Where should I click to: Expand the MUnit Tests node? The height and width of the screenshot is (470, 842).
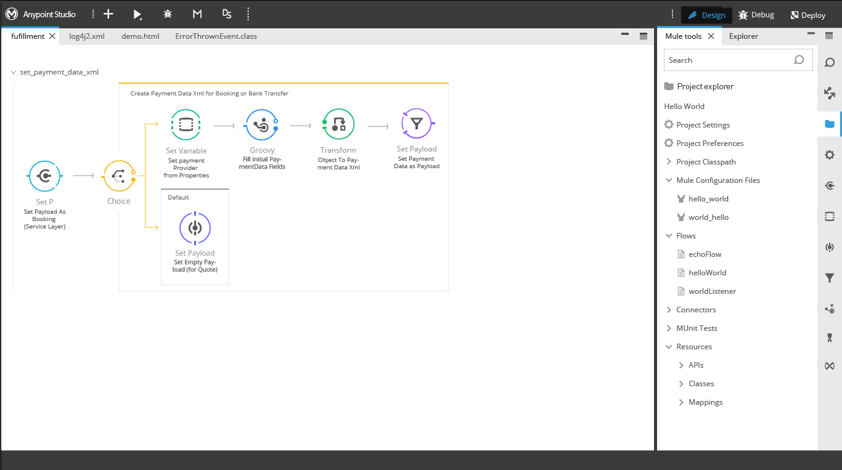[x=669, y=328]
